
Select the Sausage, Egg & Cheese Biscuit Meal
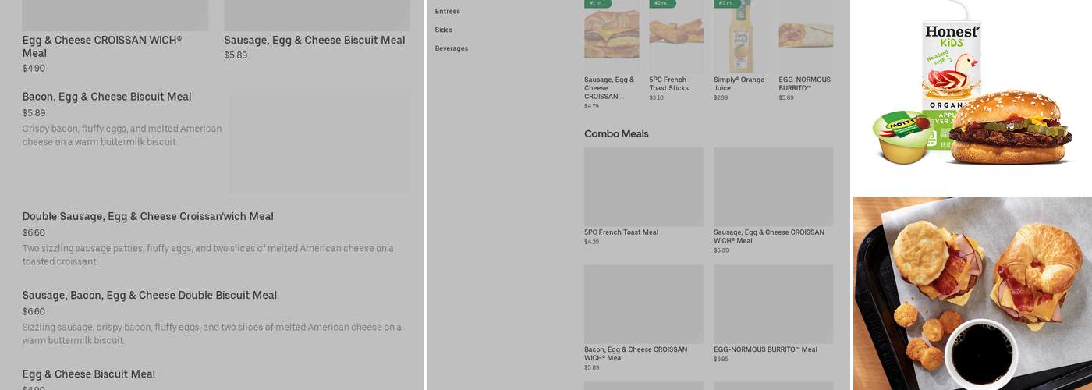pos(317,31)
